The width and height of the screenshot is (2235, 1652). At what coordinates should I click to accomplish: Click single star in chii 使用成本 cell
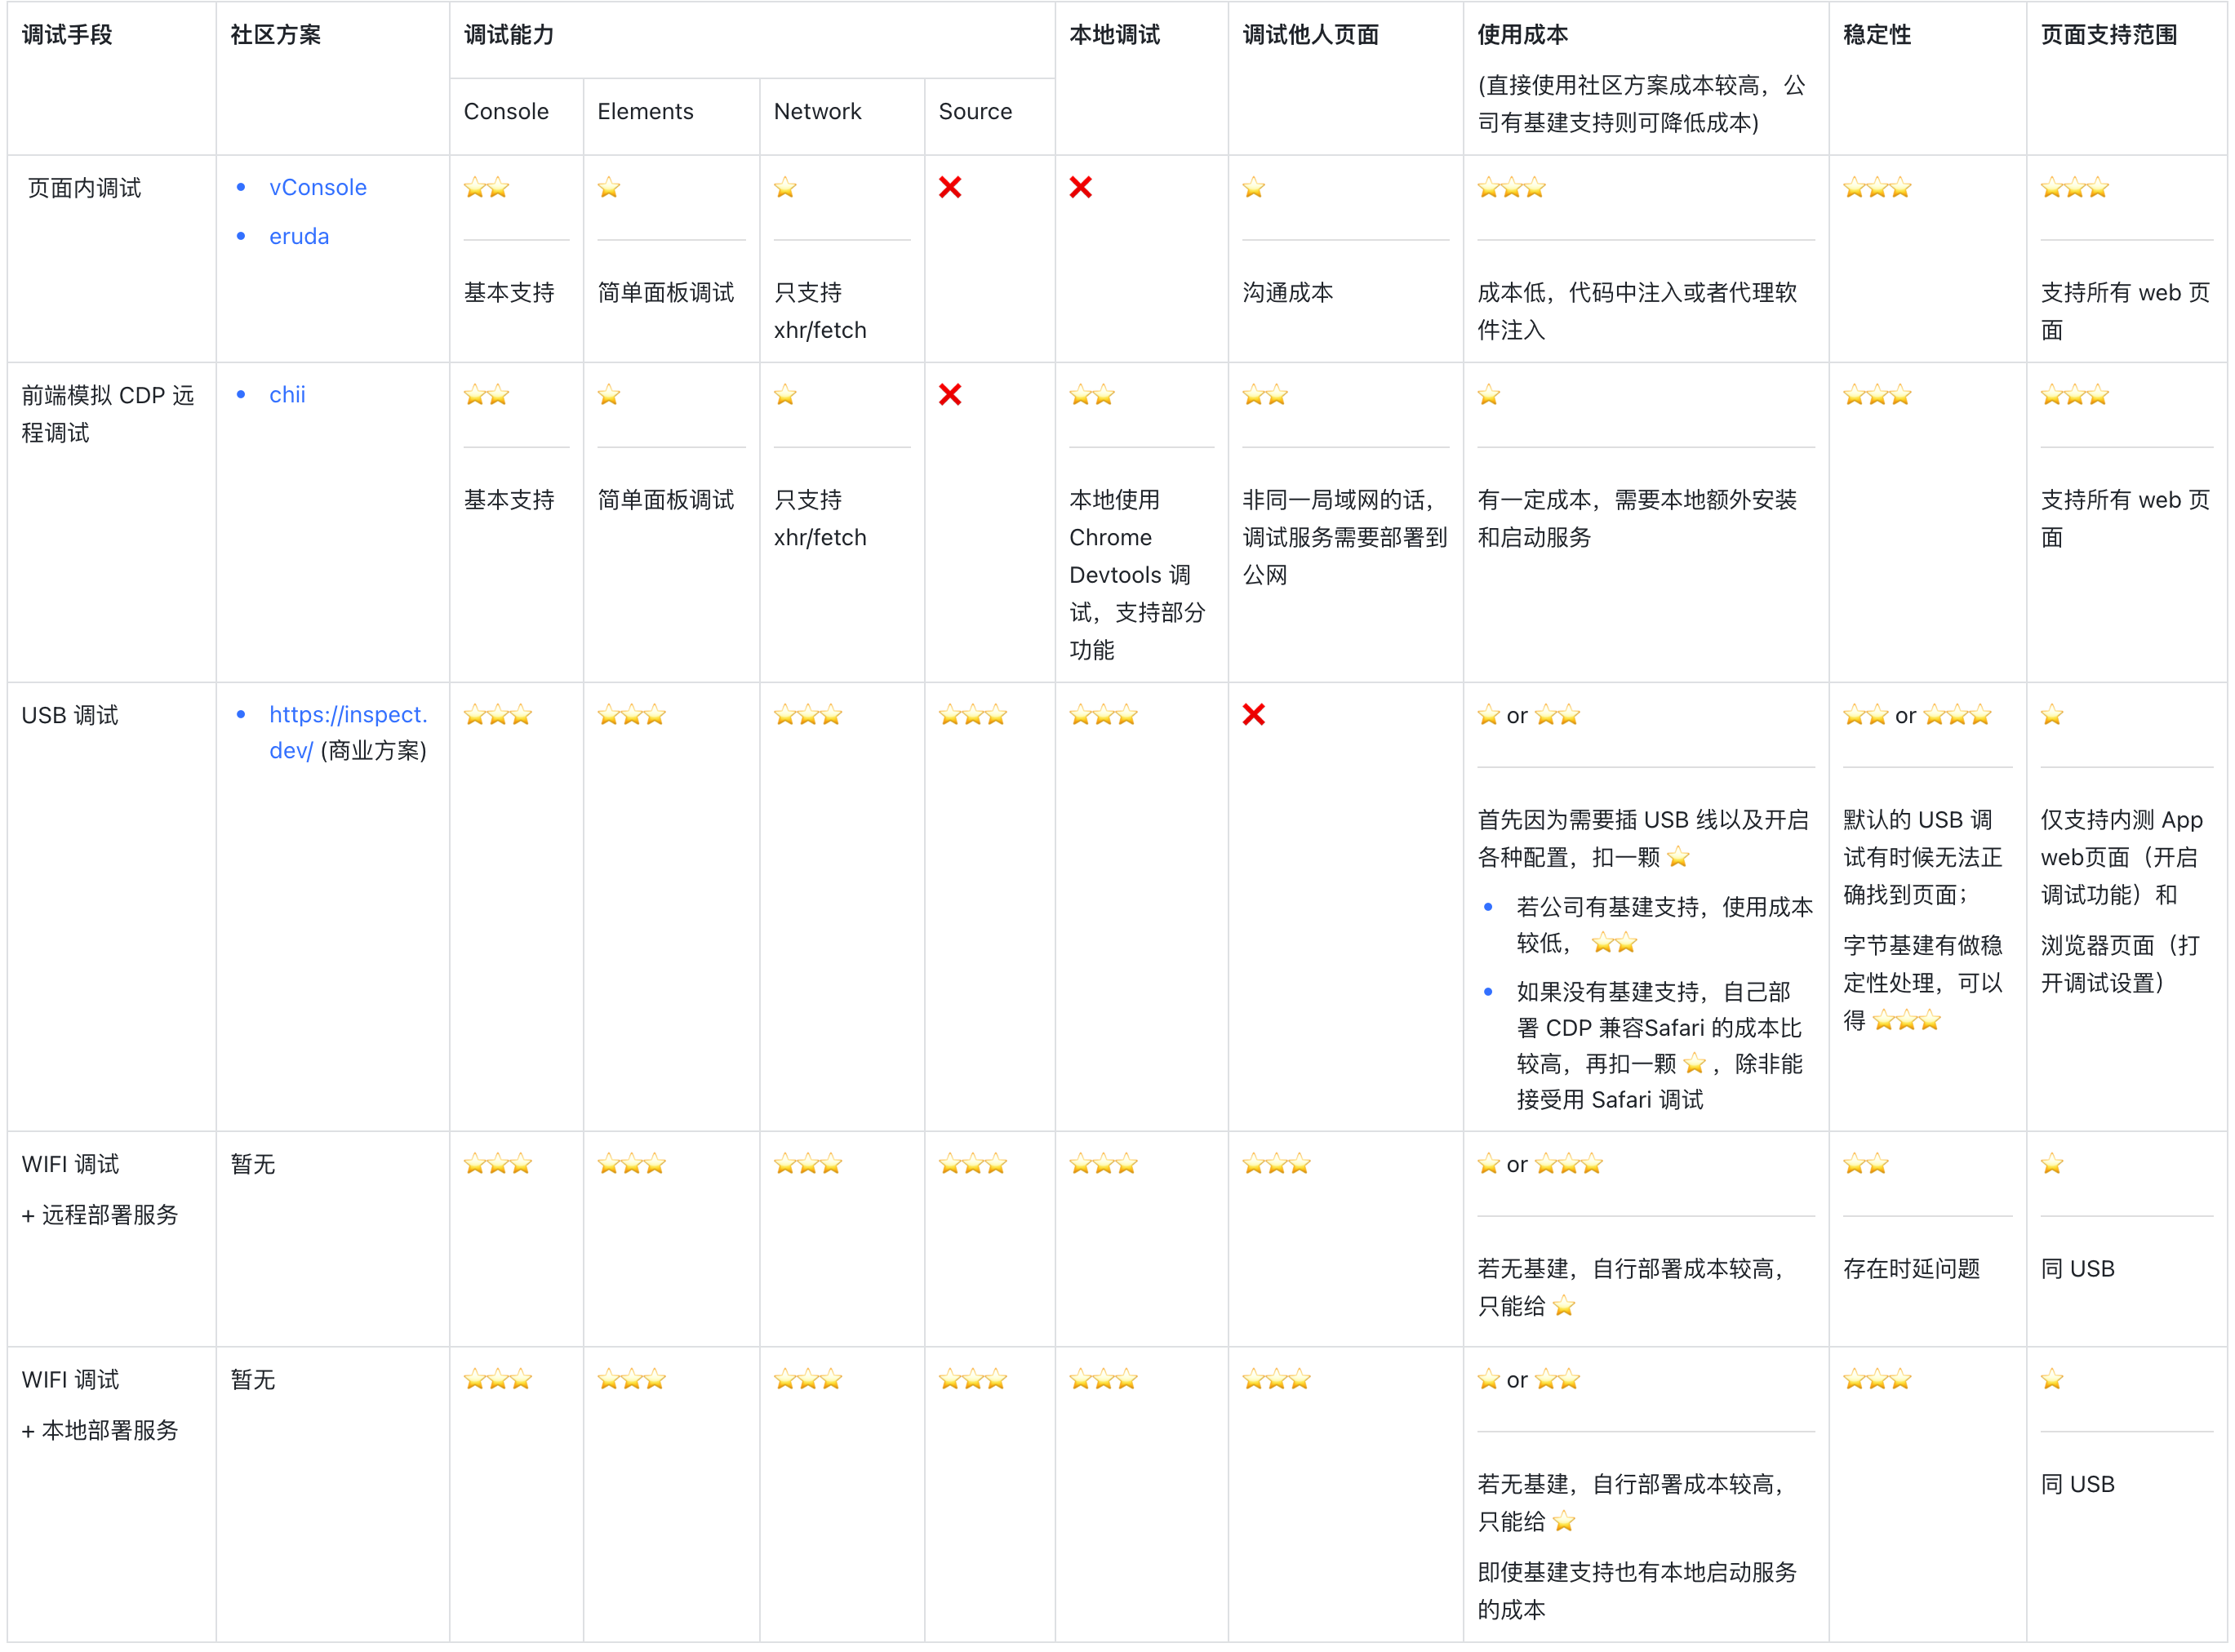click(1487, 394)
